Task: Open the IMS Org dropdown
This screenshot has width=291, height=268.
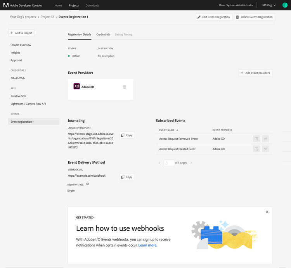Action: point(268,5)
